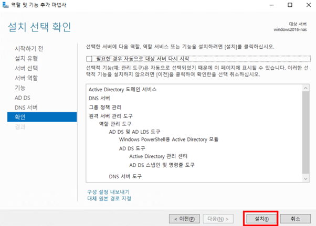This screenshot has width=316, height=226.
Task: Maximize the wizard window
Action: click(x=290, y=5)
